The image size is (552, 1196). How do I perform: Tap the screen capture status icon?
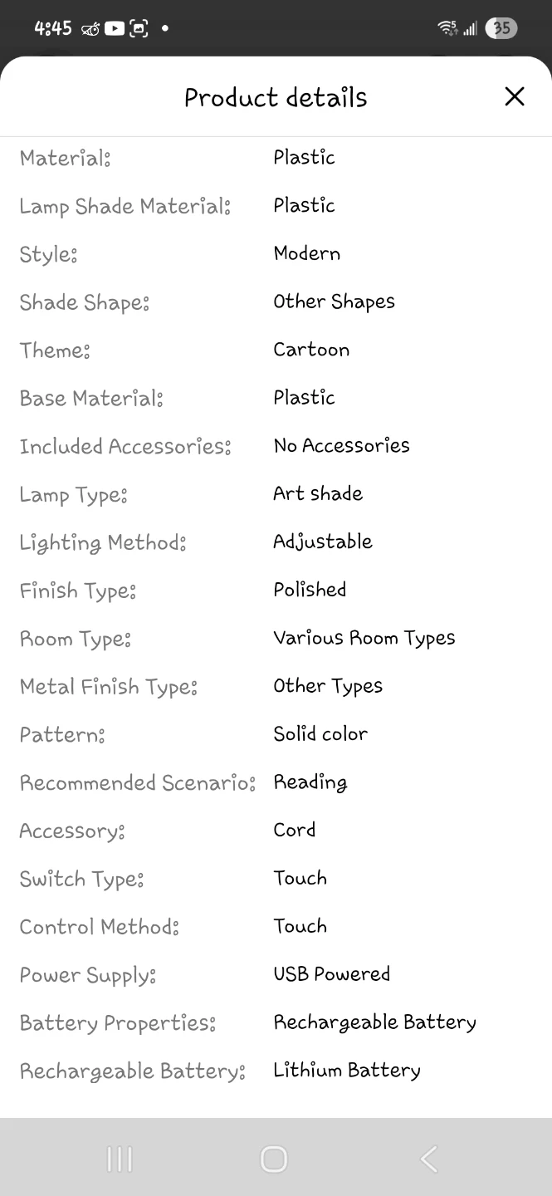pyautogui.click(x=139, y=28)
